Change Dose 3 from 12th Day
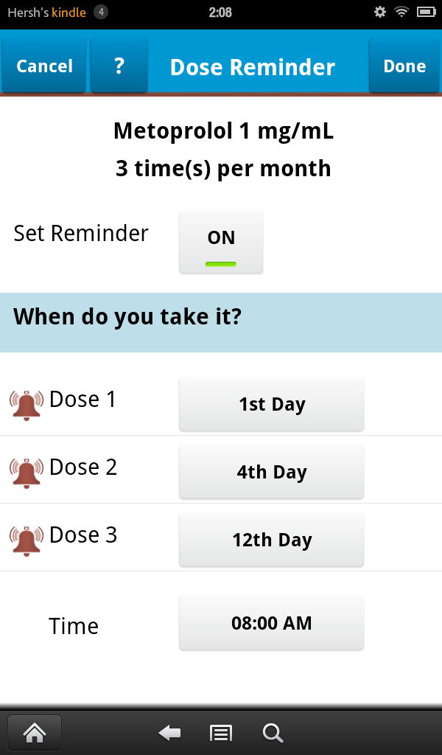 [271, 539]
